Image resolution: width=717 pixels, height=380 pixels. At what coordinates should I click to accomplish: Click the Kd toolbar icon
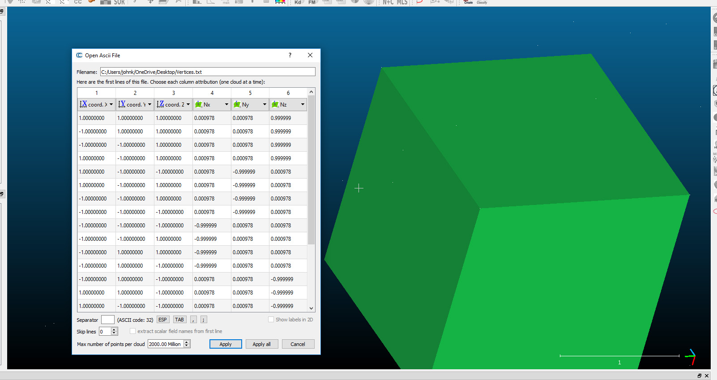[x=298, y=2]
